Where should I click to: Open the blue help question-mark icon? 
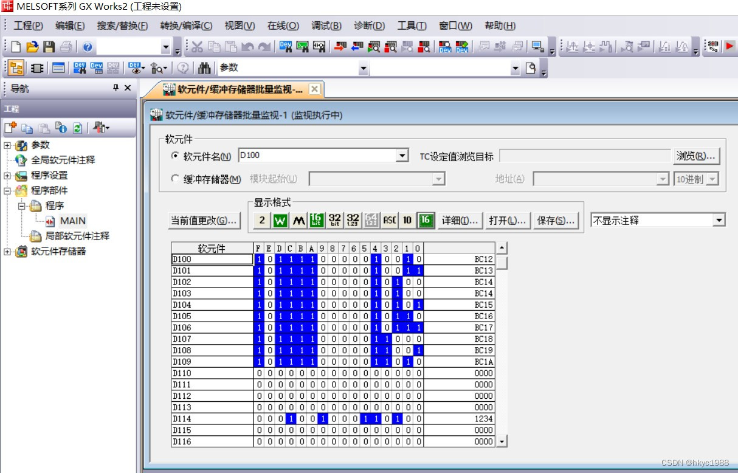(87, 47)
